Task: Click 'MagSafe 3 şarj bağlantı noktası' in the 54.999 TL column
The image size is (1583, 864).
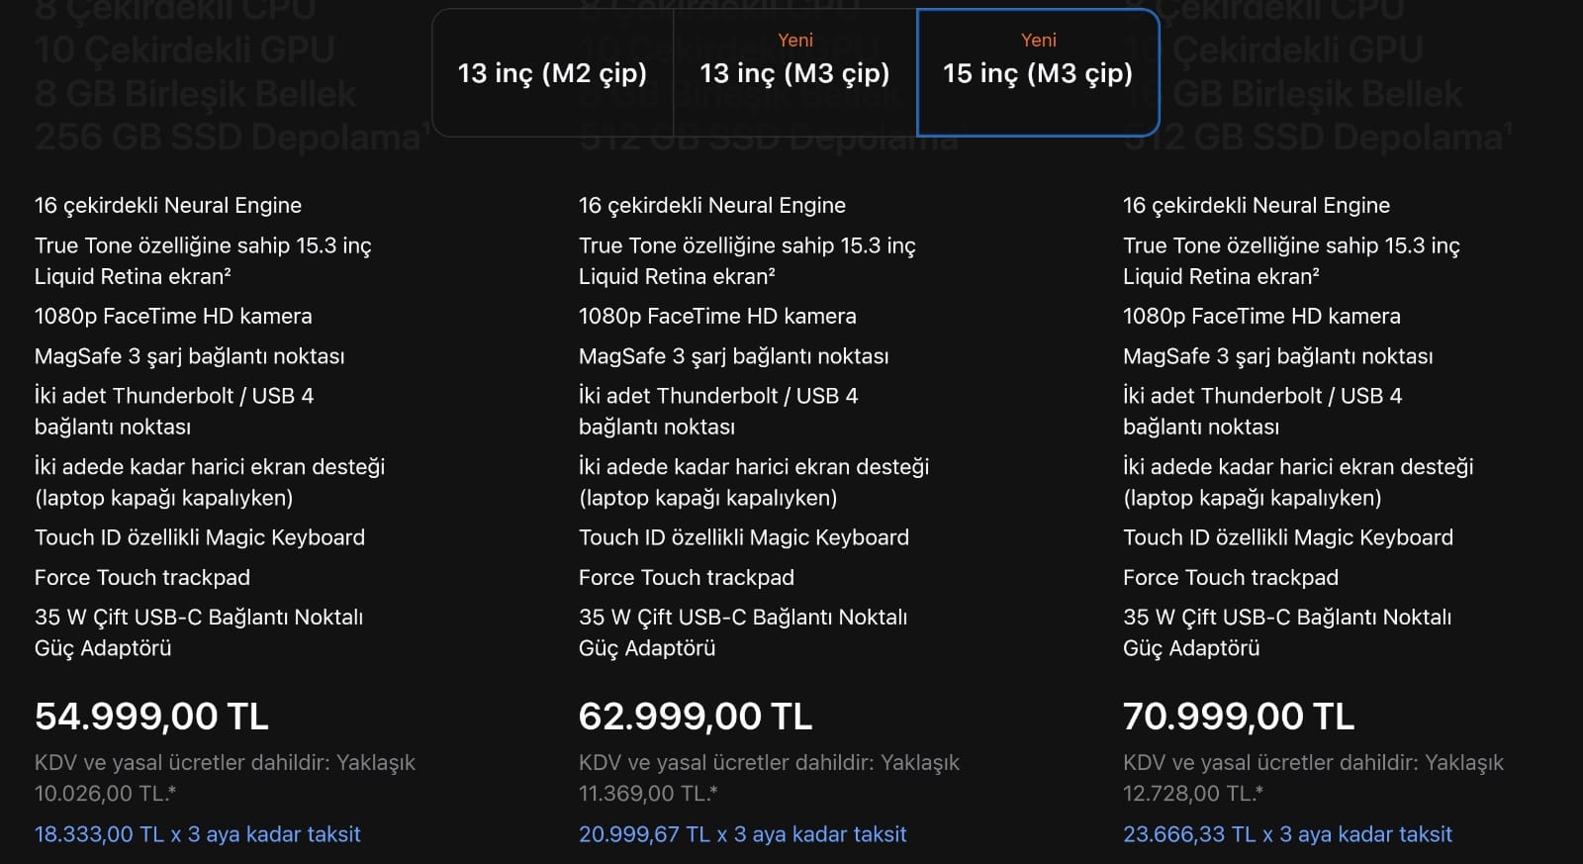Action: 190,356
